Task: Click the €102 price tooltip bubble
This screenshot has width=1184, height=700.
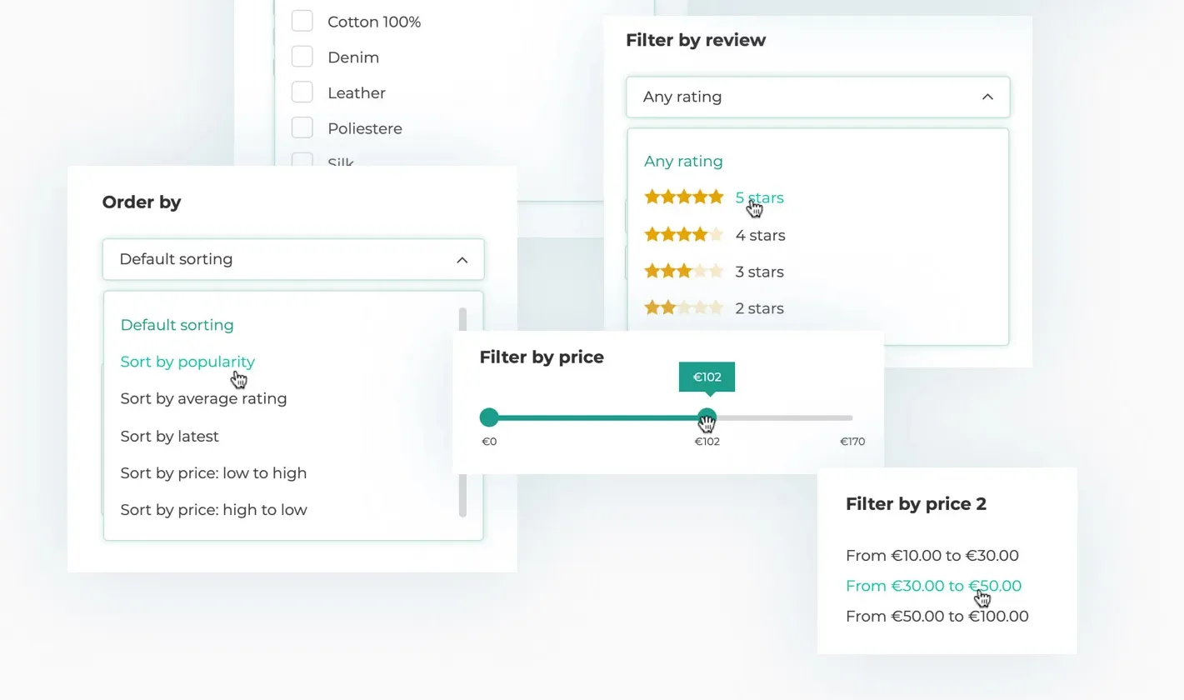Action: [x=707, y=377]
